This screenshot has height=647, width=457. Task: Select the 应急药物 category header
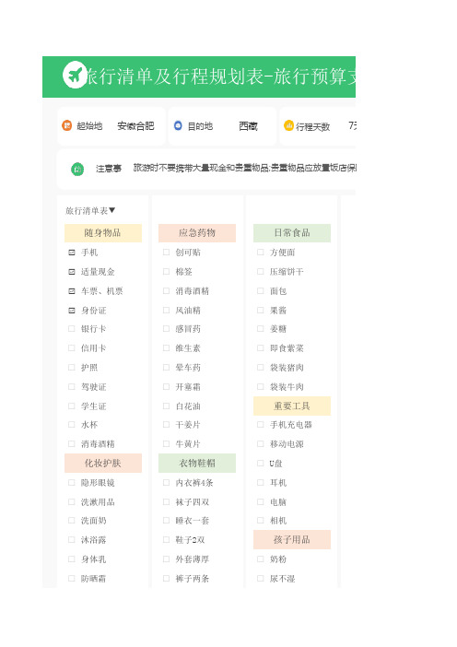pos(197,233)
